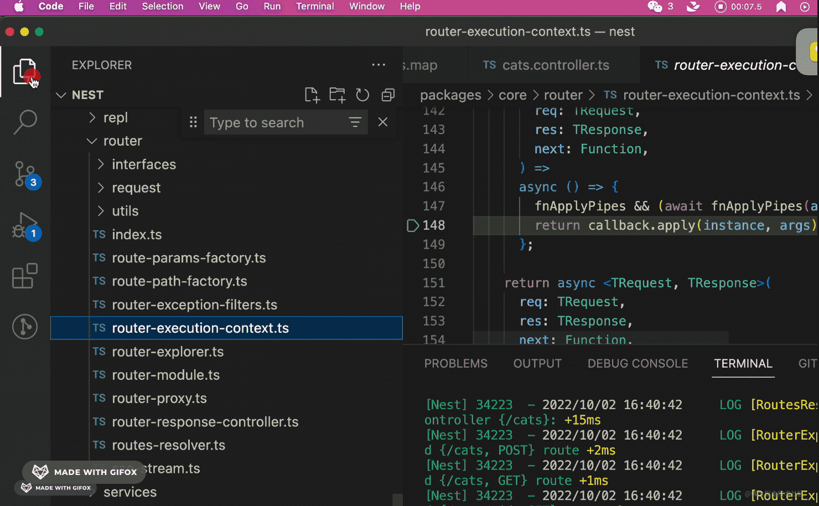Viewport: 819px width, 506px height.
Task: Open the Extensions view
Action: [25, 276]
